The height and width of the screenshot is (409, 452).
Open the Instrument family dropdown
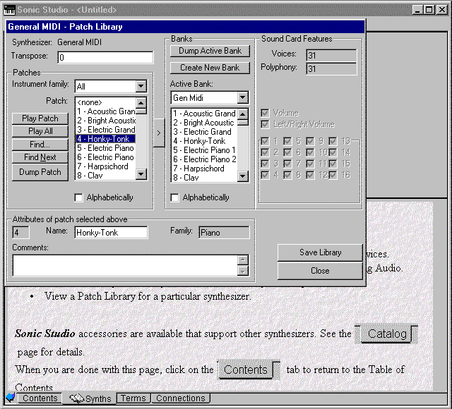click(141, 86)
